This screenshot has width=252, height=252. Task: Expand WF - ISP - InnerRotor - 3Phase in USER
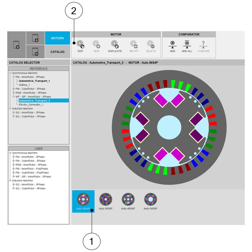coord(14,176)
